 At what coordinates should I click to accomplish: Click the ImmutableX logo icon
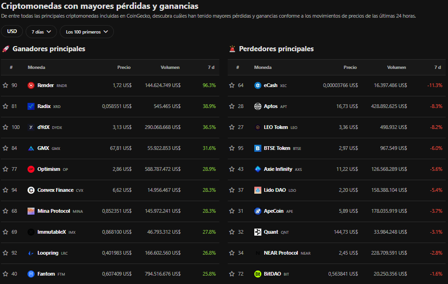click(31, 232)
